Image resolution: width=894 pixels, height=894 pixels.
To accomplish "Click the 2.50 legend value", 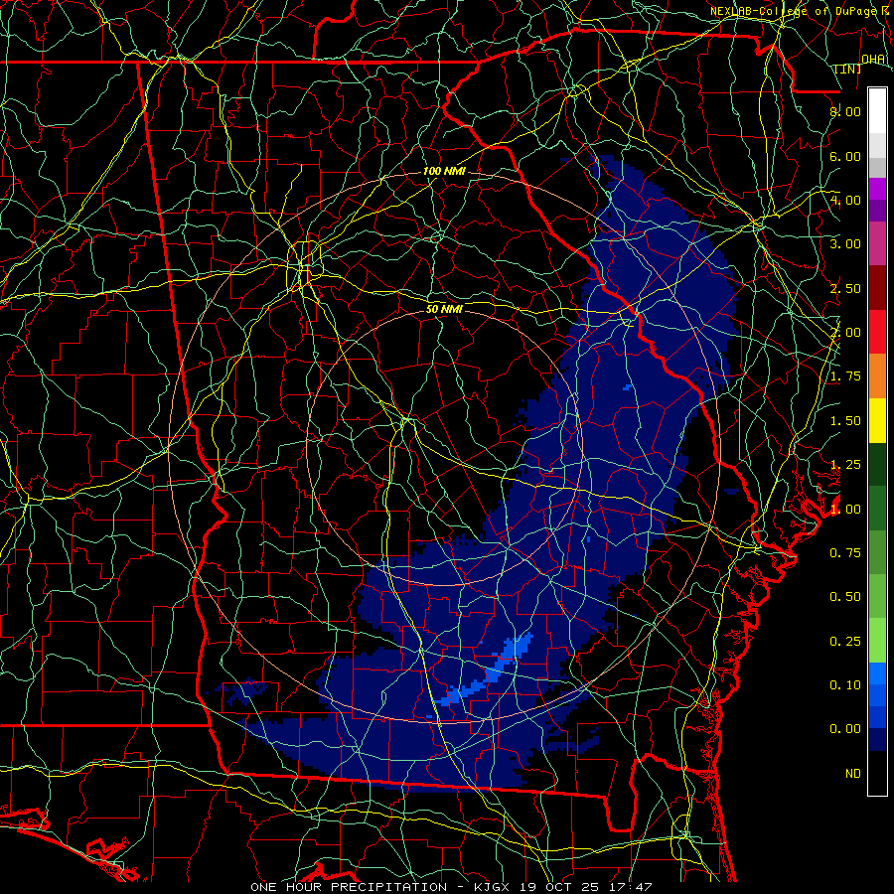I will 845,288.
